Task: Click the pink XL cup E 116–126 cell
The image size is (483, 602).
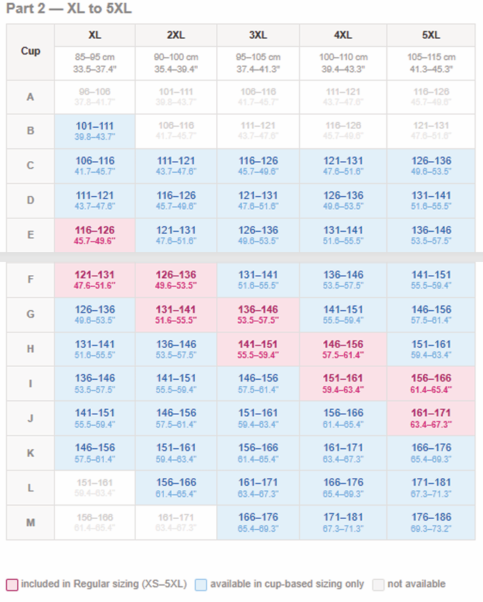Action: click(95, 235)
